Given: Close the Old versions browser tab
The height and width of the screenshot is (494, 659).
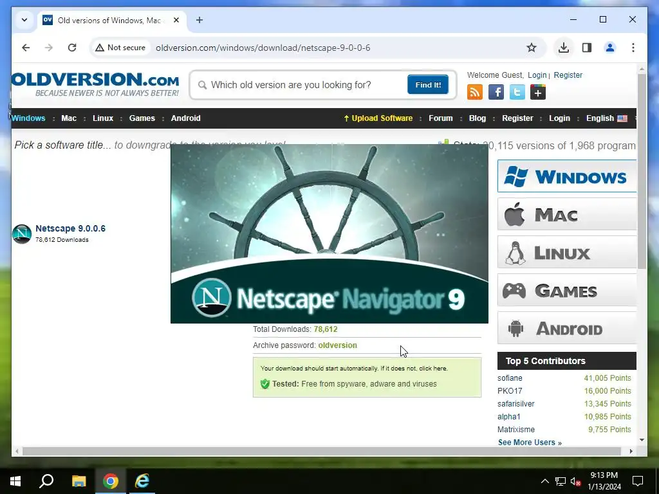Looking at the screenshot, I should tap(176, 20).
